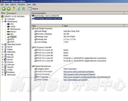128x101 pixels.
Task: Open the support.intel.com chipsets driver link
Action: [79, 74]
